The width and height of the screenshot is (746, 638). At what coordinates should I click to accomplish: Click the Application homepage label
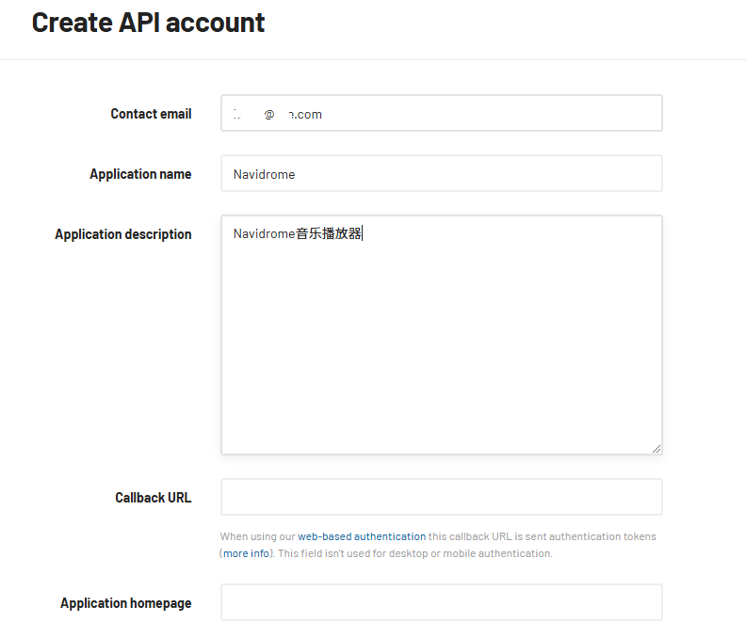[x=126, y=603]
